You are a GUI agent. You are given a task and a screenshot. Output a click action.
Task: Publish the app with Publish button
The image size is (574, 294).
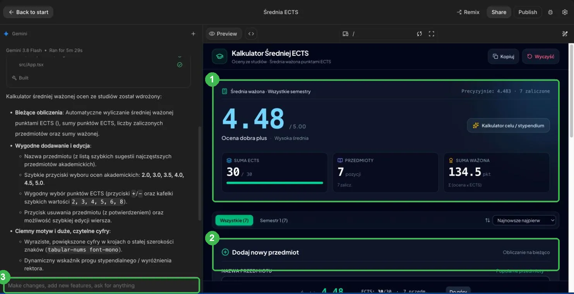point(528,12)
